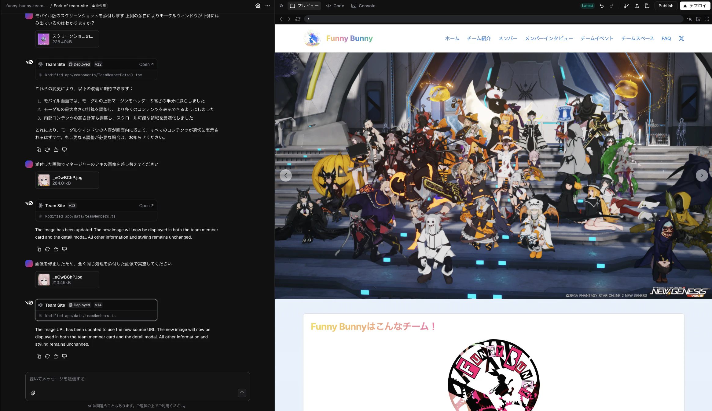The width and height of the screenshot is (712, 411).
Task: Open the メンバー nav link
Action: [x=508, y=38]
